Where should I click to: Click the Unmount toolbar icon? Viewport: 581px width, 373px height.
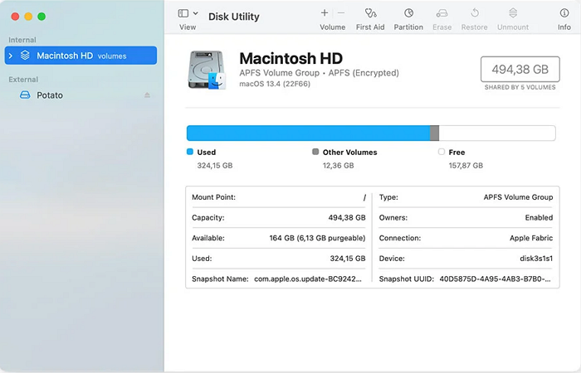pyautogui.click(x=513, y=13)
